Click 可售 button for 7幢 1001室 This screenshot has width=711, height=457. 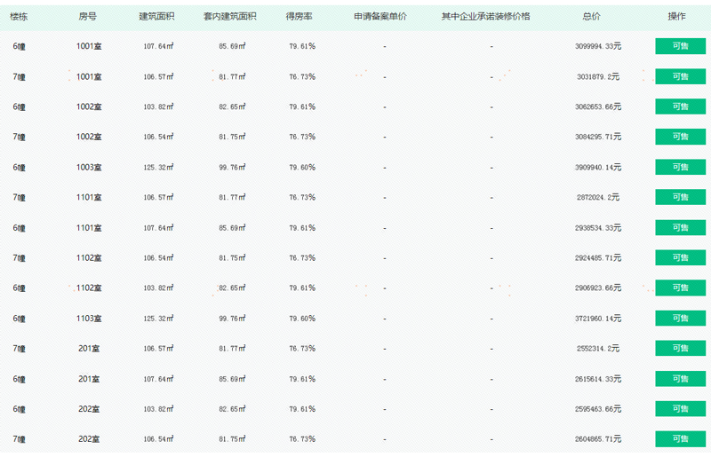pos(680,76)
